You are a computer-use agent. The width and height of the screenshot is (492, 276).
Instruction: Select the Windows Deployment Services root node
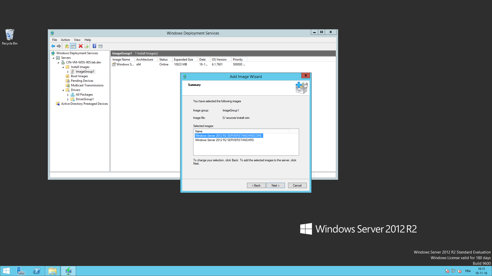click(x=77, y=53)
